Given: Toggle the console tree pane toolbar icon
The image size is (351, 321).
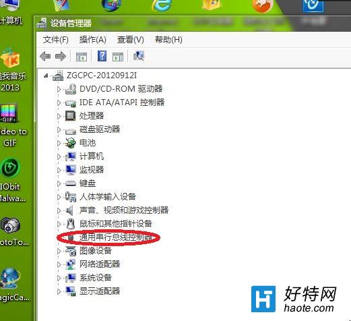Looking at the screenshot, I should (82, 57).
